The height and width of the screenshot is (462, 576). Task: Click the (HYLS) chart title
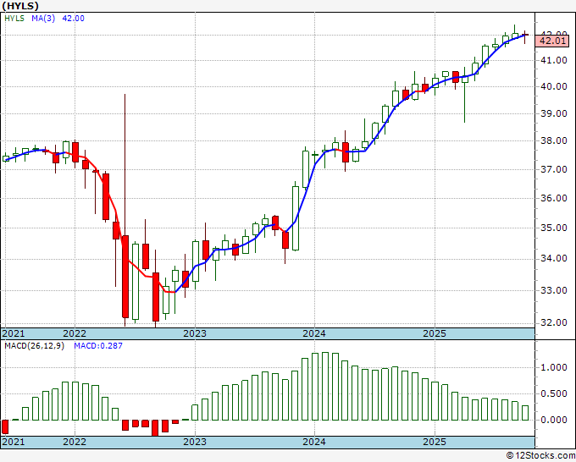20,6
